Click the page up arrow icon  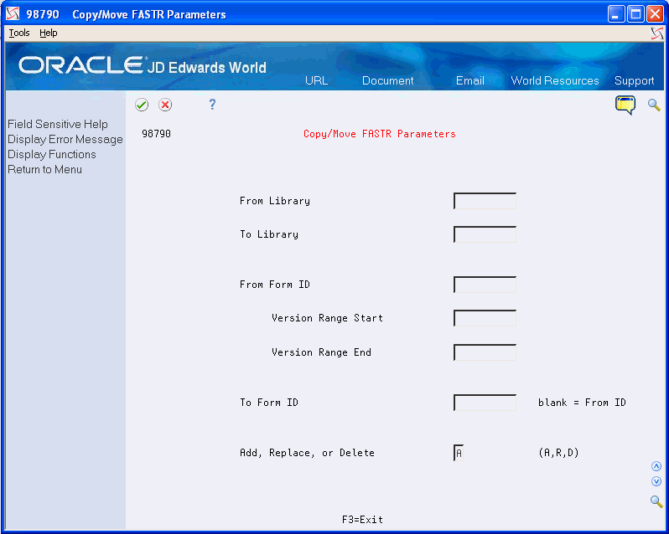coord(656,466)
